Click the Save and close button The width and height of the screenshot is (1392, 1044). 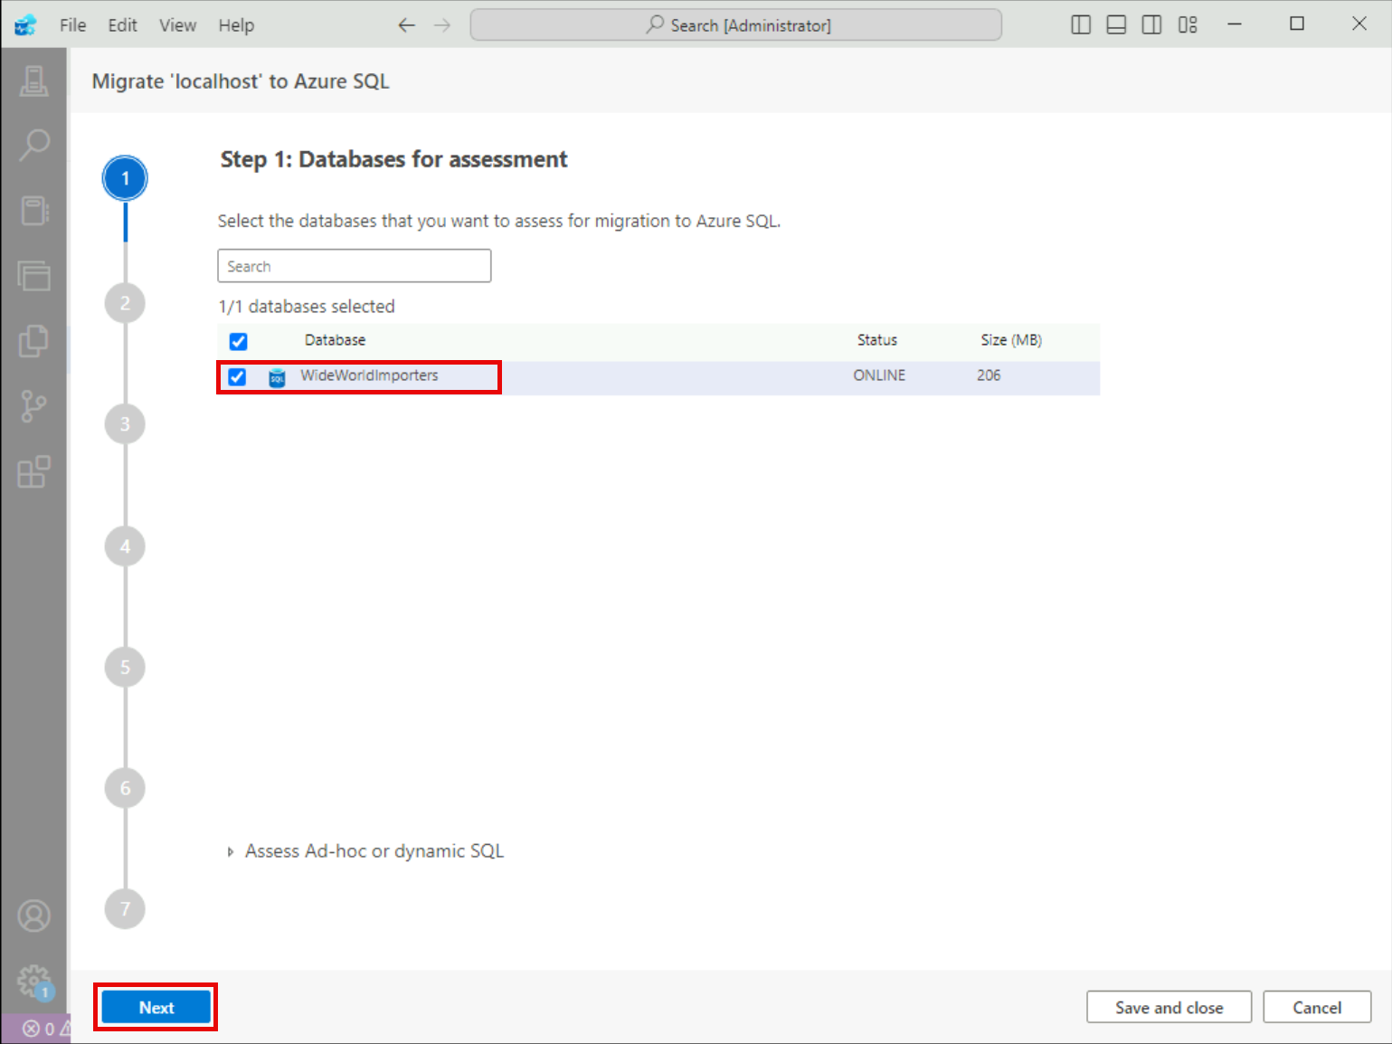[1169, 1007]
